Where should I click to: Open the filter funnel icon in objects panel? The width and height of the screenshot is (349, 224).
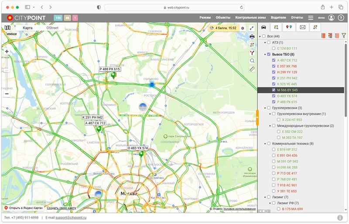(x=344, y=36)
